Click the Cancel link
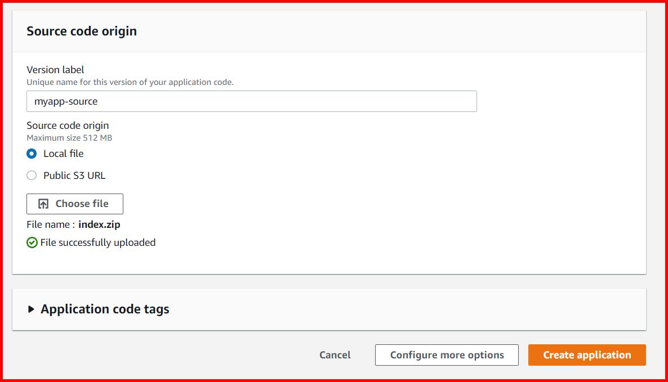Viewport: 668px width, 382px height. coord(335,354)
